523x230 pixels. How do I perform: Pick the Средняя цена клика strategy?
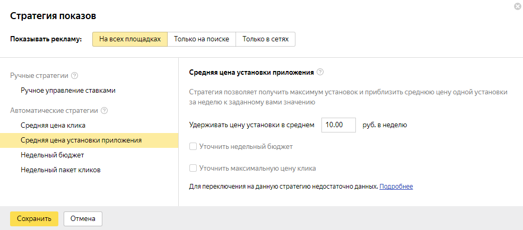click(x=53, y=126)
